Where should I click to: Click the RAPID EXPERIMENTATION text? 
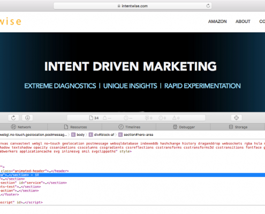coord(202,86)
